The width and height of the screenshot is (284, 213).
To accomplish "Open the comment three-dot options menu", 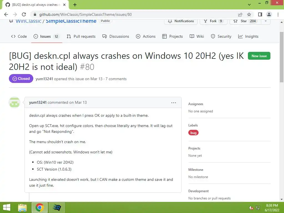I will pos(174,103).
